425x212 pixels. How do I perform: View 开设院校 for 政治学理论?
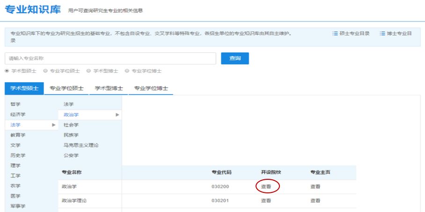click(266, 201)
